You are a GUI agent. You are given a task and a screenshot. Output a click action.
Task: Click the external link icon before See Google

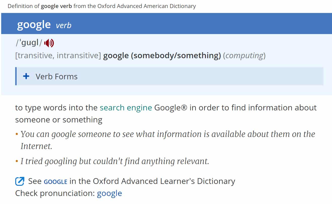20,181
